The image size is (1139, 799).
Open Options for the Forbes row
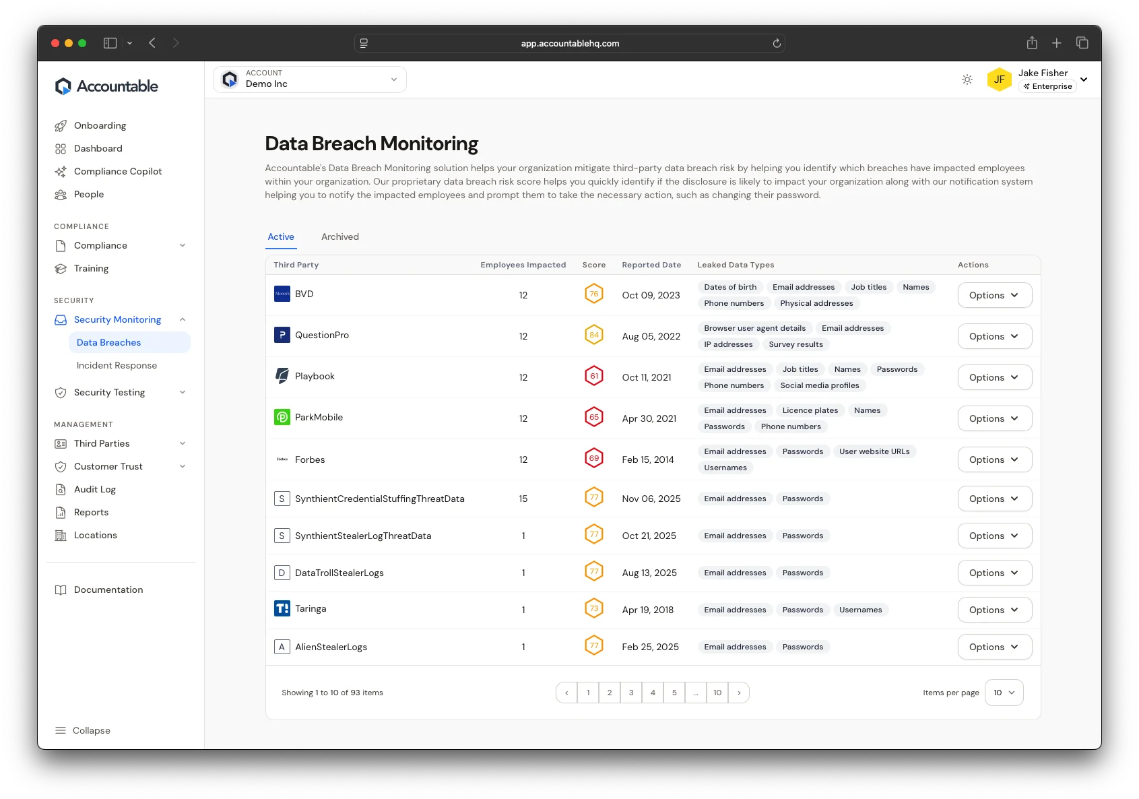[994, 460]
